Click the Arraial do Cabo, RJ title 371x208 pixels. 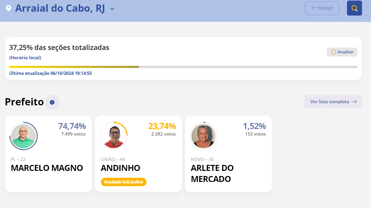(x=60, y=8)
